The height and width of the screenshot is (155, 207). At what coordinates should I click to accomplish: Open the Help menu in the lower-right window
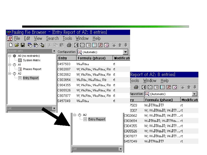click(165, 80)
